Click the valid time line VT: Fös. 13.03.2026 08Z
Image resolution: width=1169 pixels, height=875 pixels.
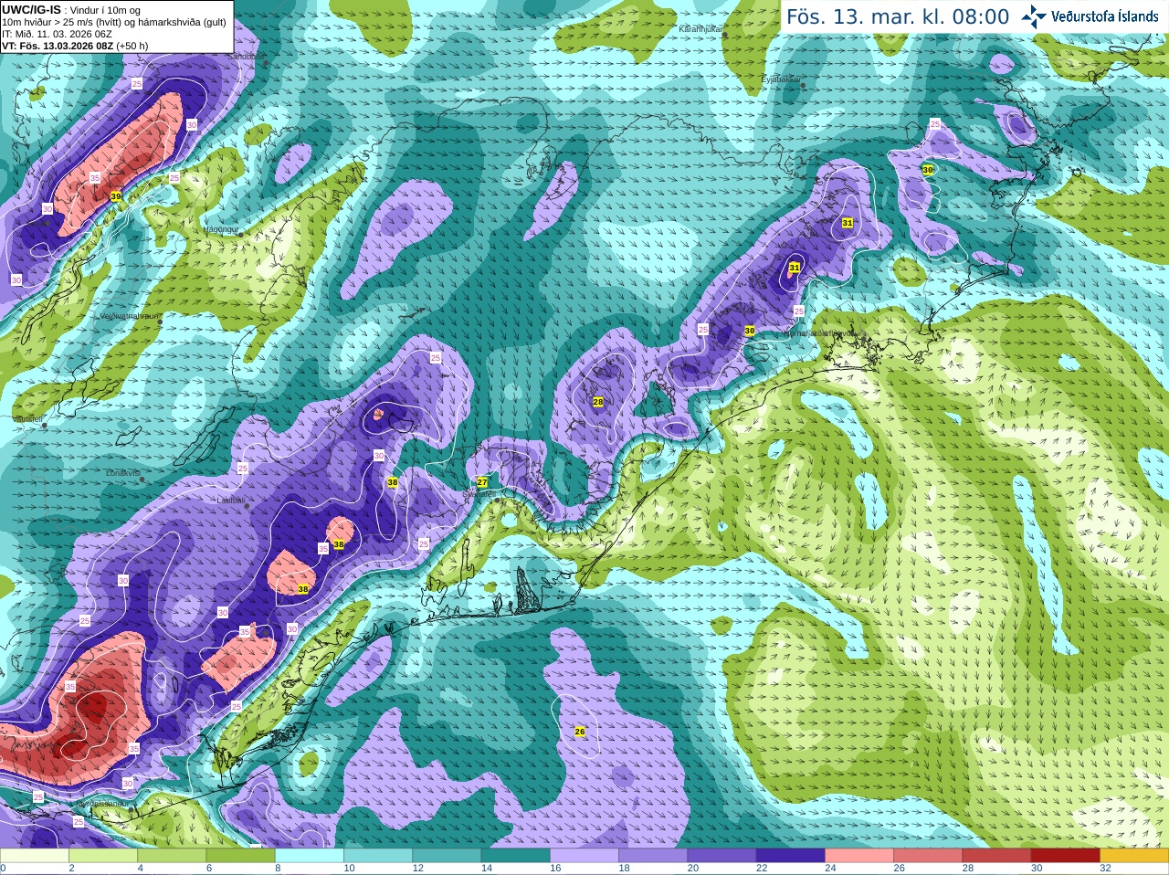click(58, 46)
